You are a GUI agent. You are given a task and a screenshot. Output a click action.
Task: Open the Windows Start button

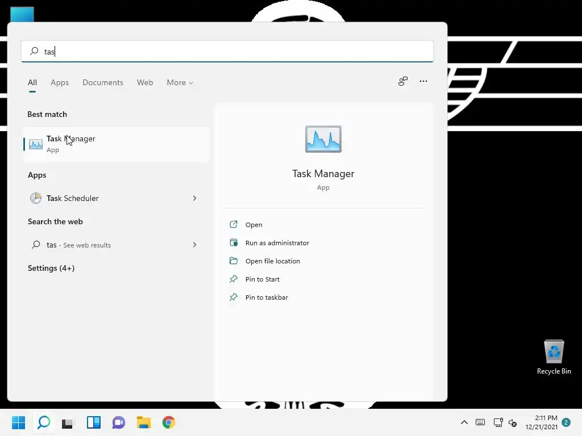coord(19,422)
